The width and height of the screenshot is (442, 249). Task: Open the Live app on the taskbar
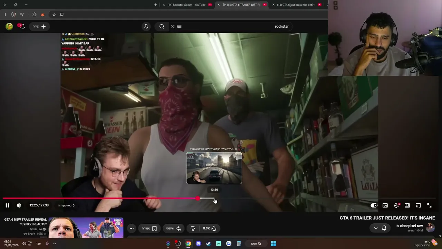tap(219, 243)
